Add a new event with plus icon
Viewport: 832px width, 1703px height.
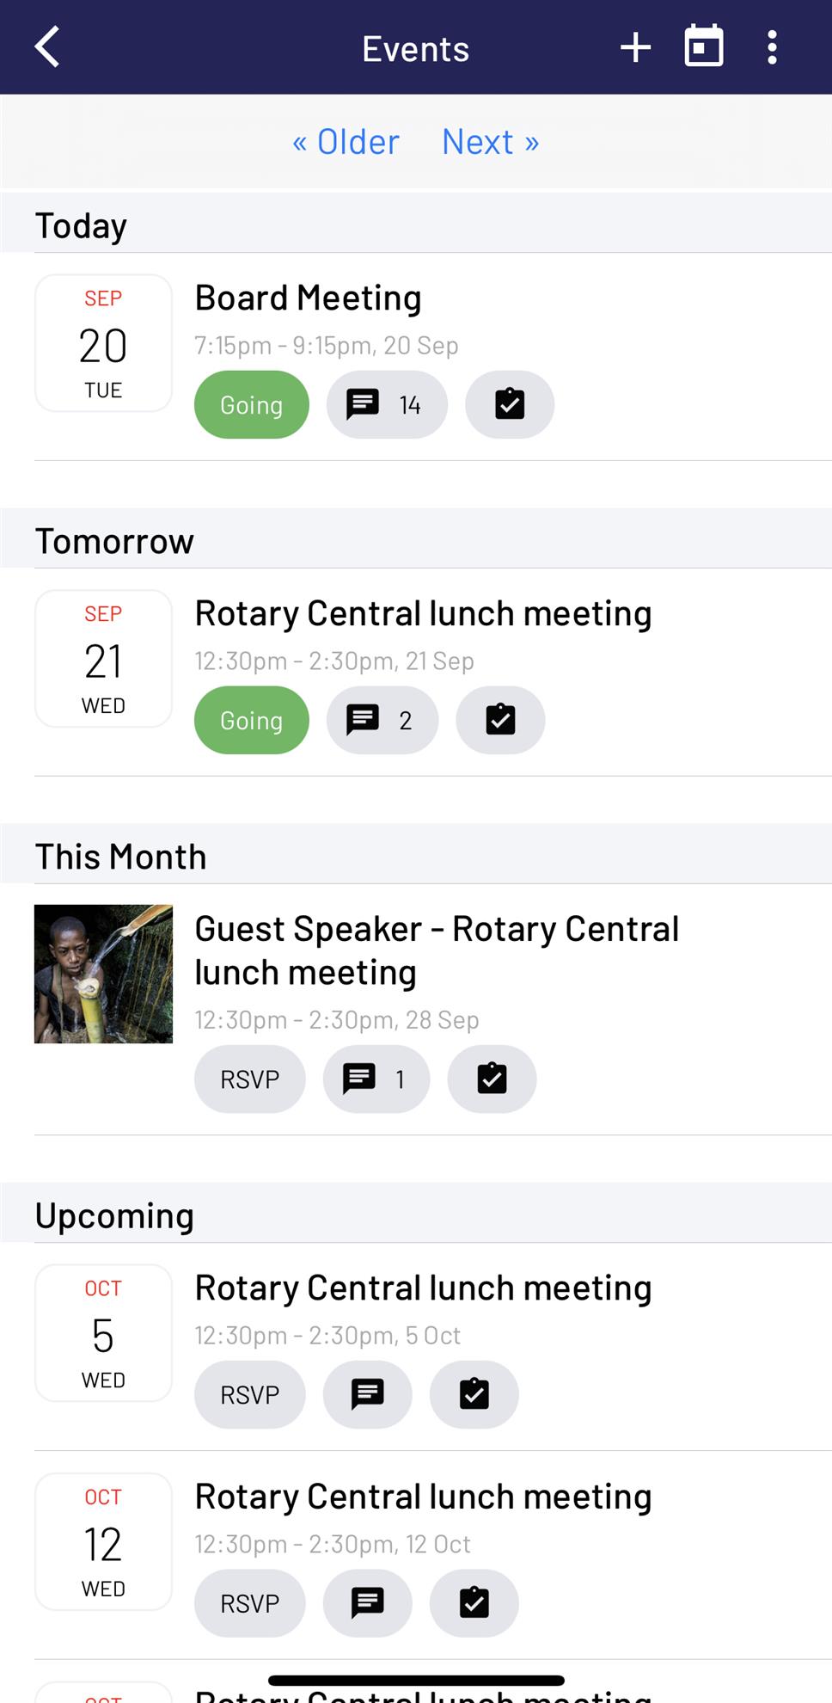[x=635, y=47]
